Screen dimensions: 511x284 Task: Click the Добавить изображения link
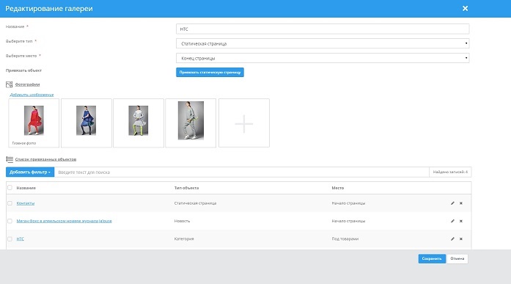pos(32,95)
